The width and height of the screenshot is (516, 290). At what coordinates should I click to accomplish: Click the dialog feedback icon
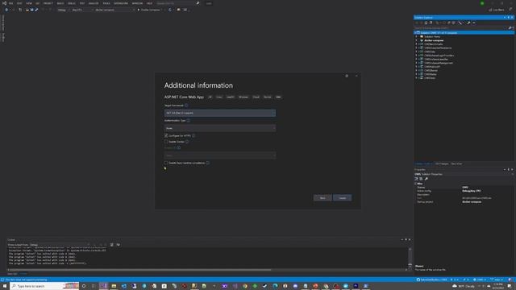pos(347,76)
